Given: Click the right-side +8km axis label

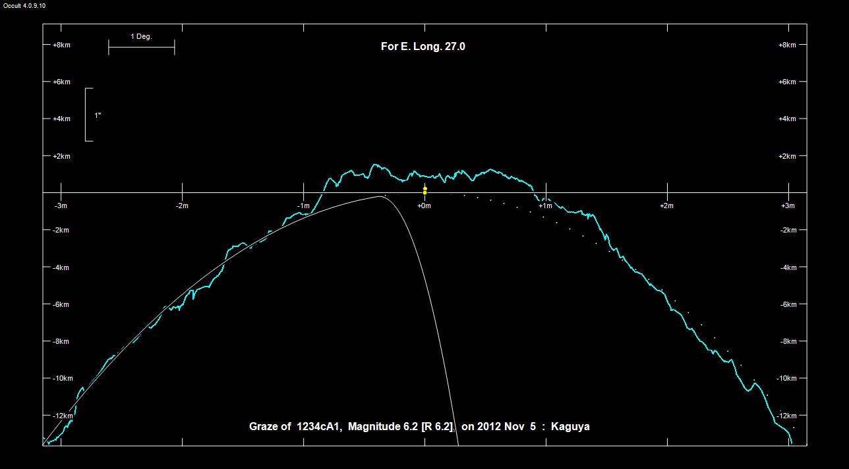Looking at the screenshot, I should pos(787,45).
